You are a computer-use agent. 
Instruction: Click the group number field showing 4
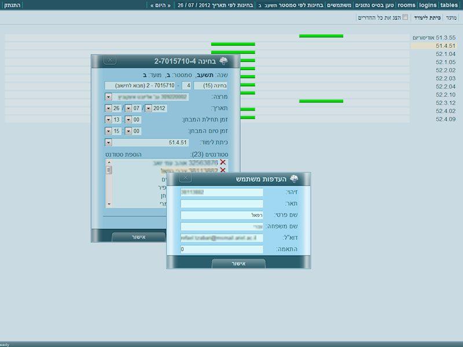tap(186, 86)
